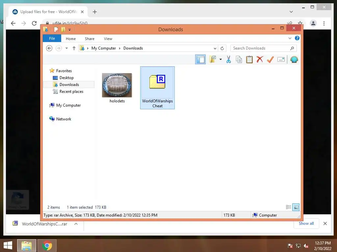Select Downloads in navigation pane
This screenshot has width=337, height=252.
coord(69,84)
